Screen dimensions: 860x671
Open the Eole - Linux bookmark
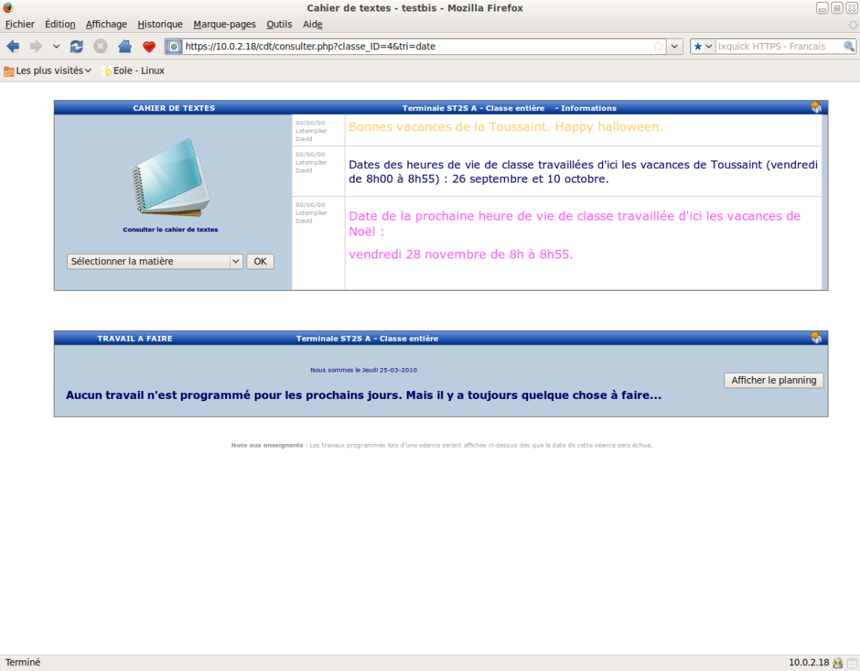pyautogui.click(x=133, y=71)
